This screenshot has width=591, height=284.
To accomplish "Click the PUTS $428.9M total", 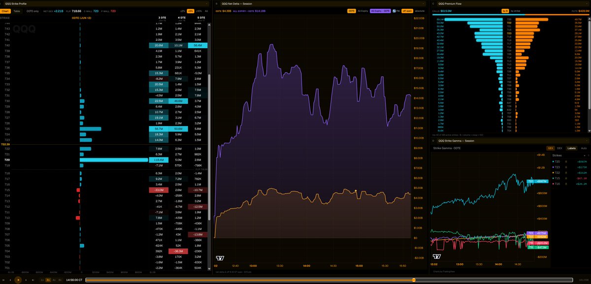I will (581, 11).
